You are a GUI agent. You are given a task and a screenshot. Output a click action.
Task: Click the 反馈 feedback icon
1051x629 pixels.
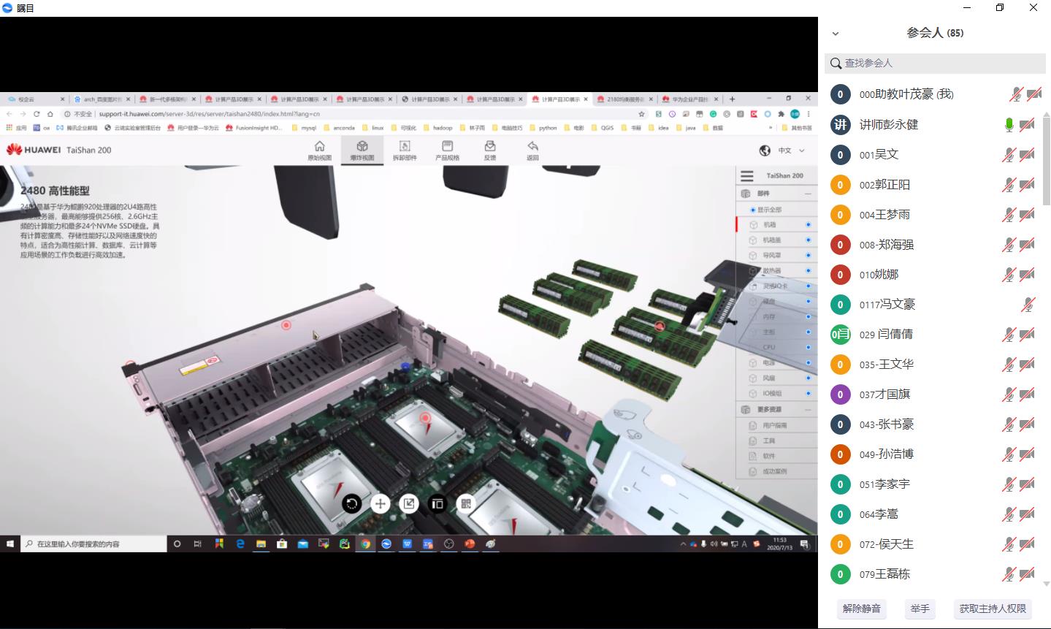coord(489,150)
